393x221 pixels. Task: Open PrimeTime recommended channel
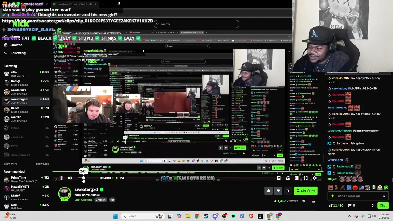(x=26, y=180)
